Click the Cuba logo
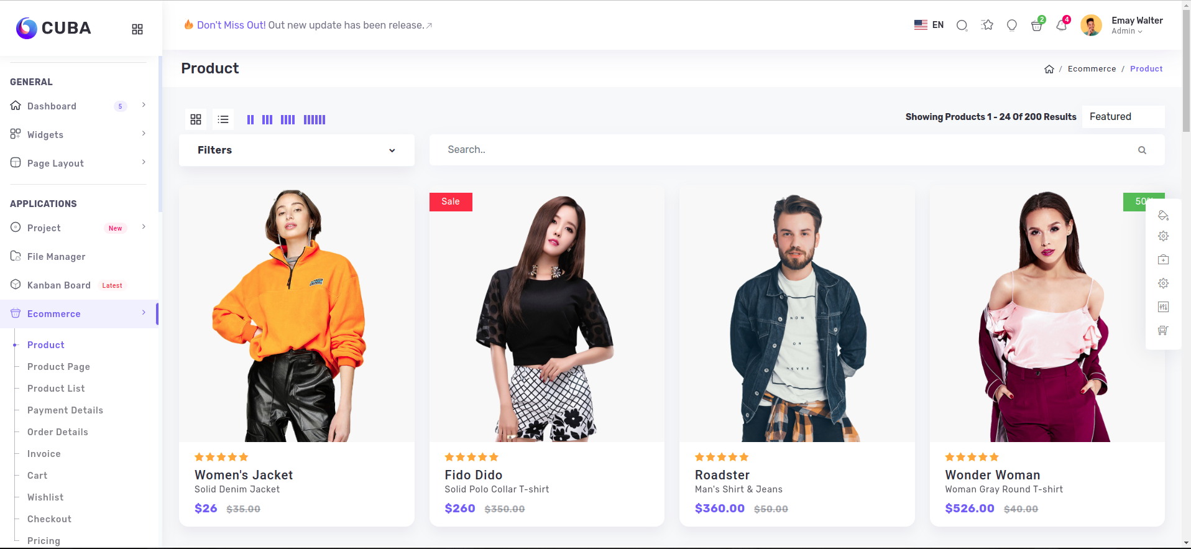This screenshot has height=549, width=1191. coord(53,28)
